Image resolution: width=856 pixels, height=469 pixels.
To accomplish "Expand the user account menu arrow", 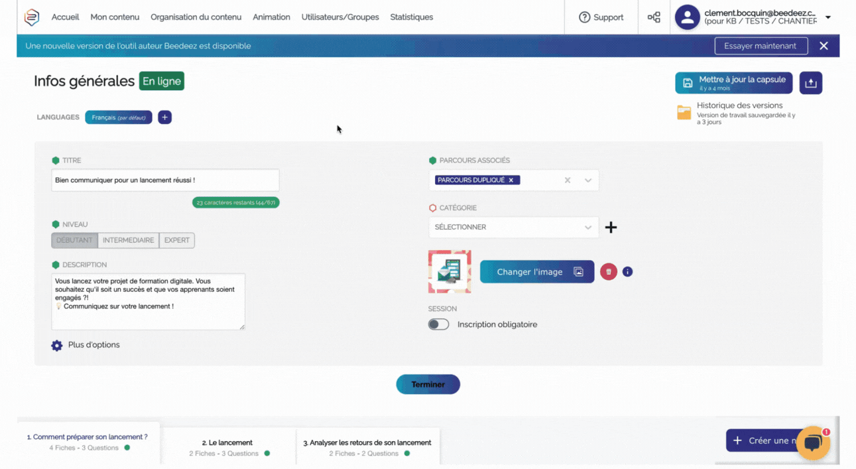I will 828,17.
